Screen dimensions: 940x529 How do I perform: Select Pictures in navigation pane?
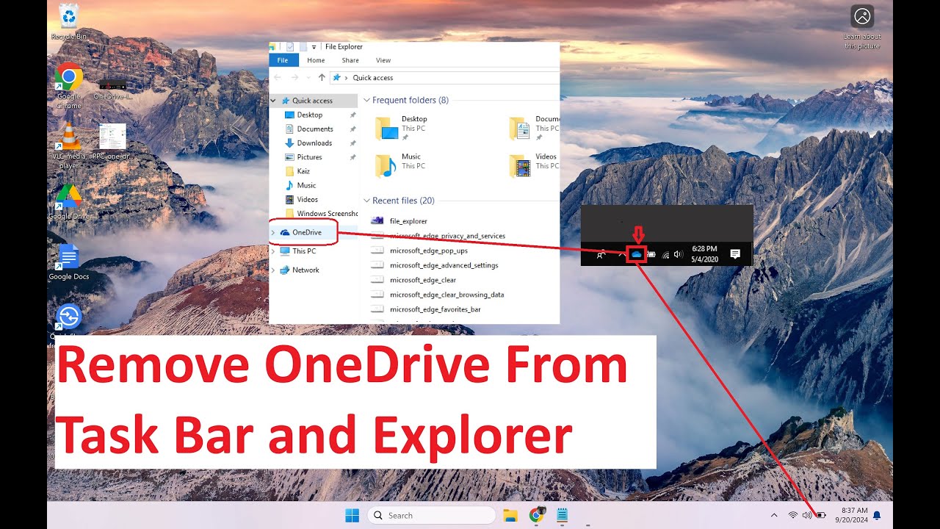coord(304,157)
